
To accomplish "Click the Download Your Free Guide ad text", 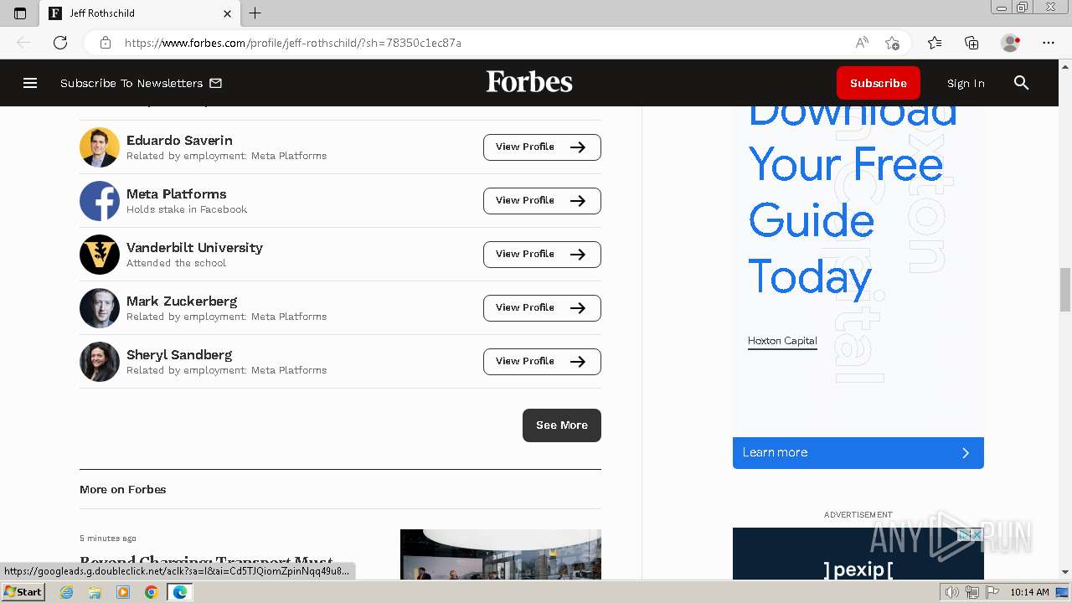I will (853, 201).
